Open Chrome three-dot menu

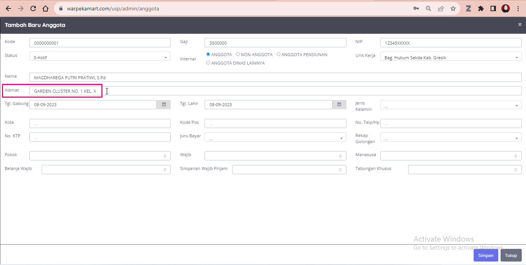click(518, 8)
